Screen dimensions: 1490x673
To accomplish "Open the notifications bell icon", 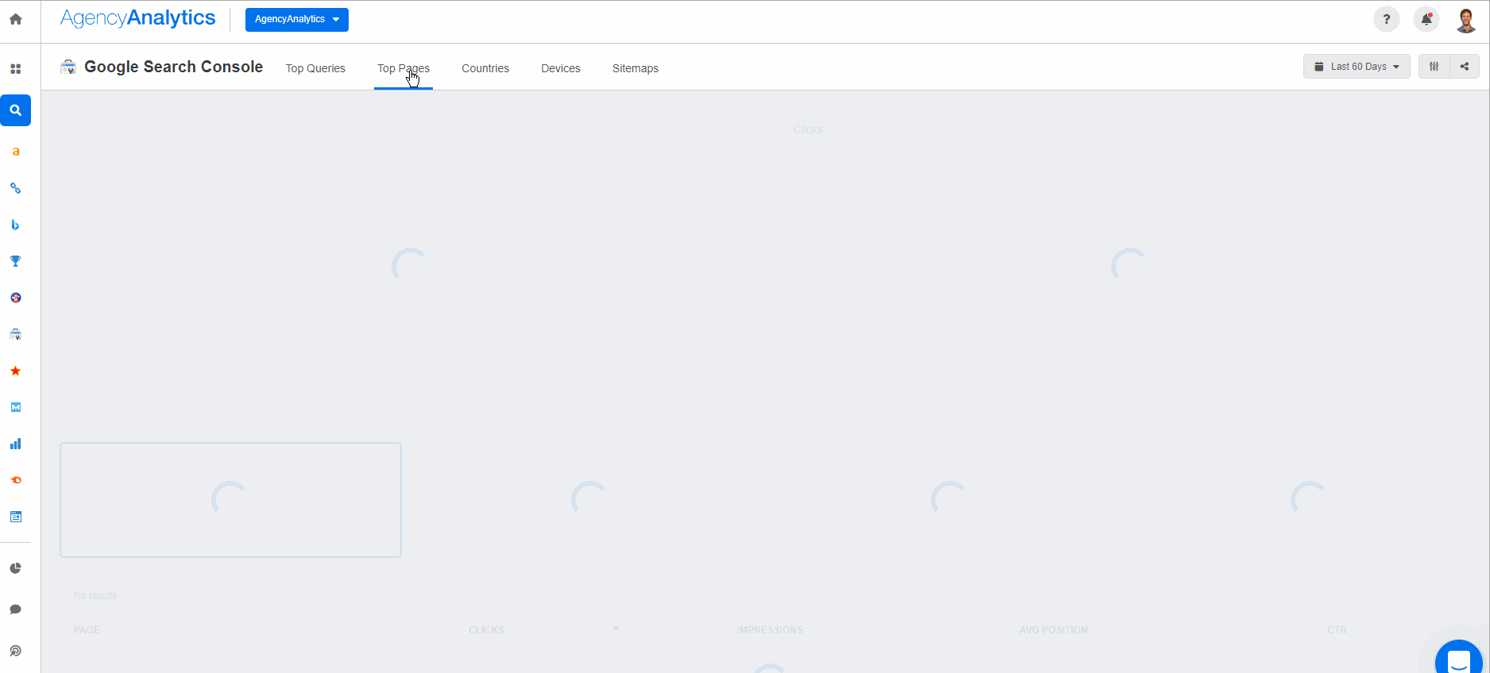I will (x=1426, y=19).
